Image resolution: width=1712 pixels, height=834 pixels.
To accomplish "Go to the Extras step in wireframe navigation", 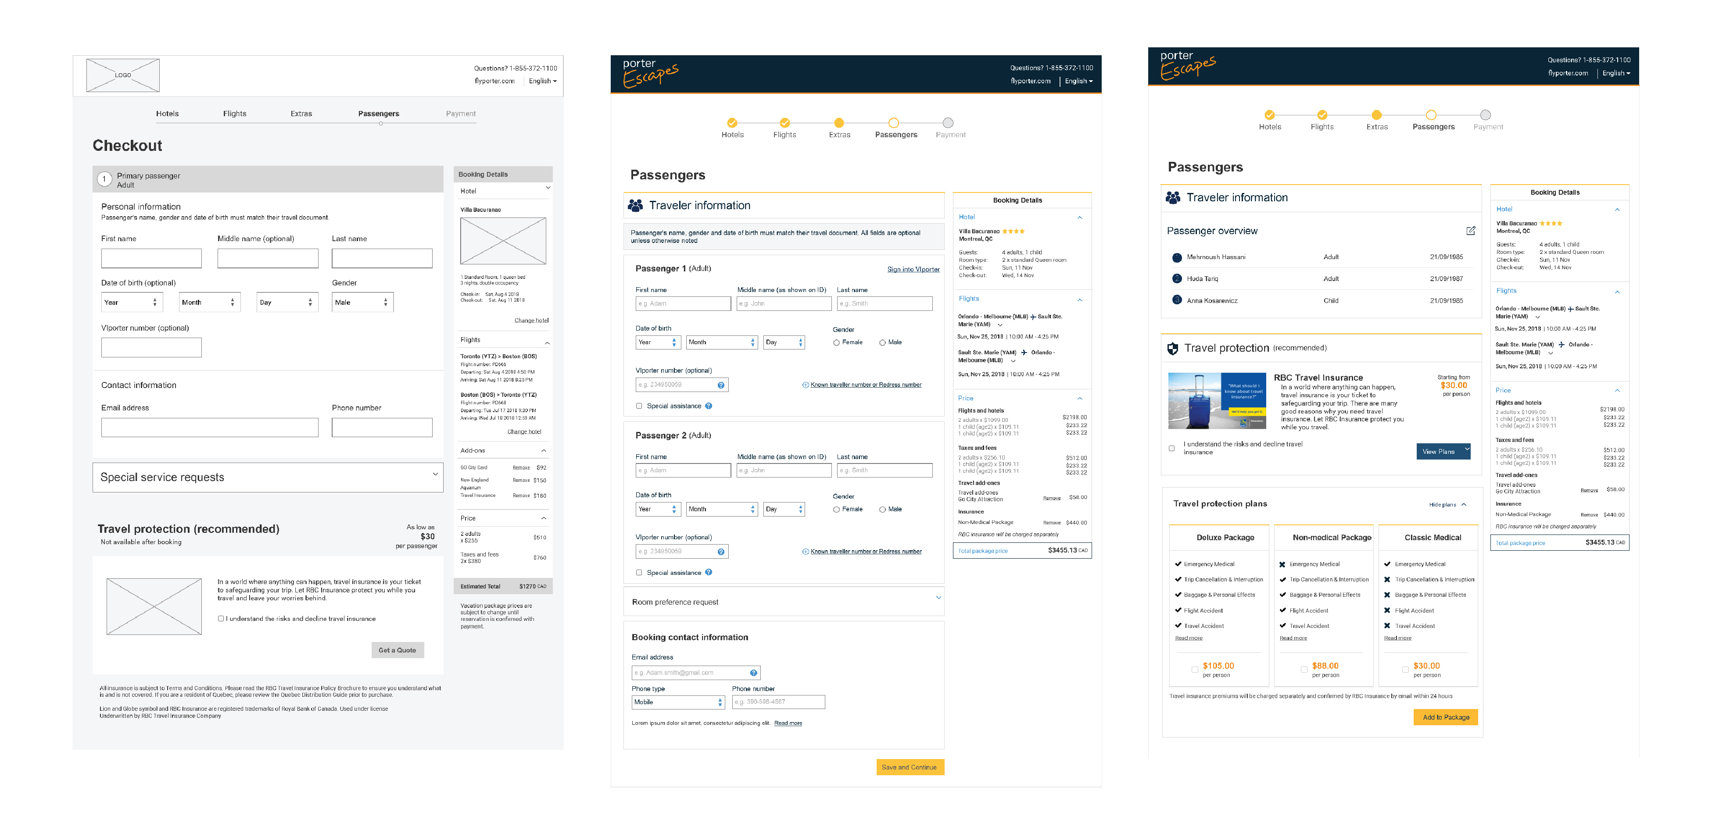I will point(301,114).
